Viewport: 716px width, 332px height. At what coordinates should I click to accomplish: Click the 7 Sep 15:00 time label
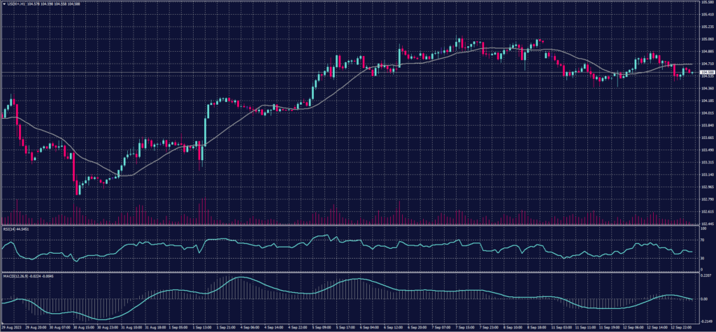(x=457, y=326)
